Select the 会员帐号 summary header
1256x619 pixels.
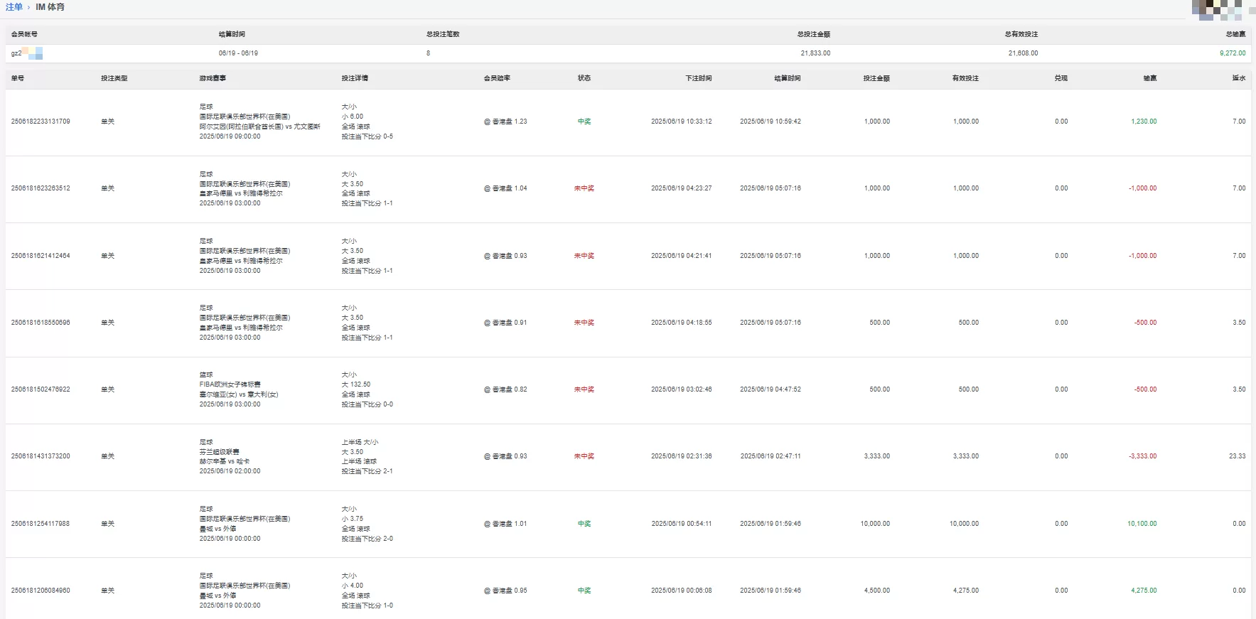tap(24, 34)
